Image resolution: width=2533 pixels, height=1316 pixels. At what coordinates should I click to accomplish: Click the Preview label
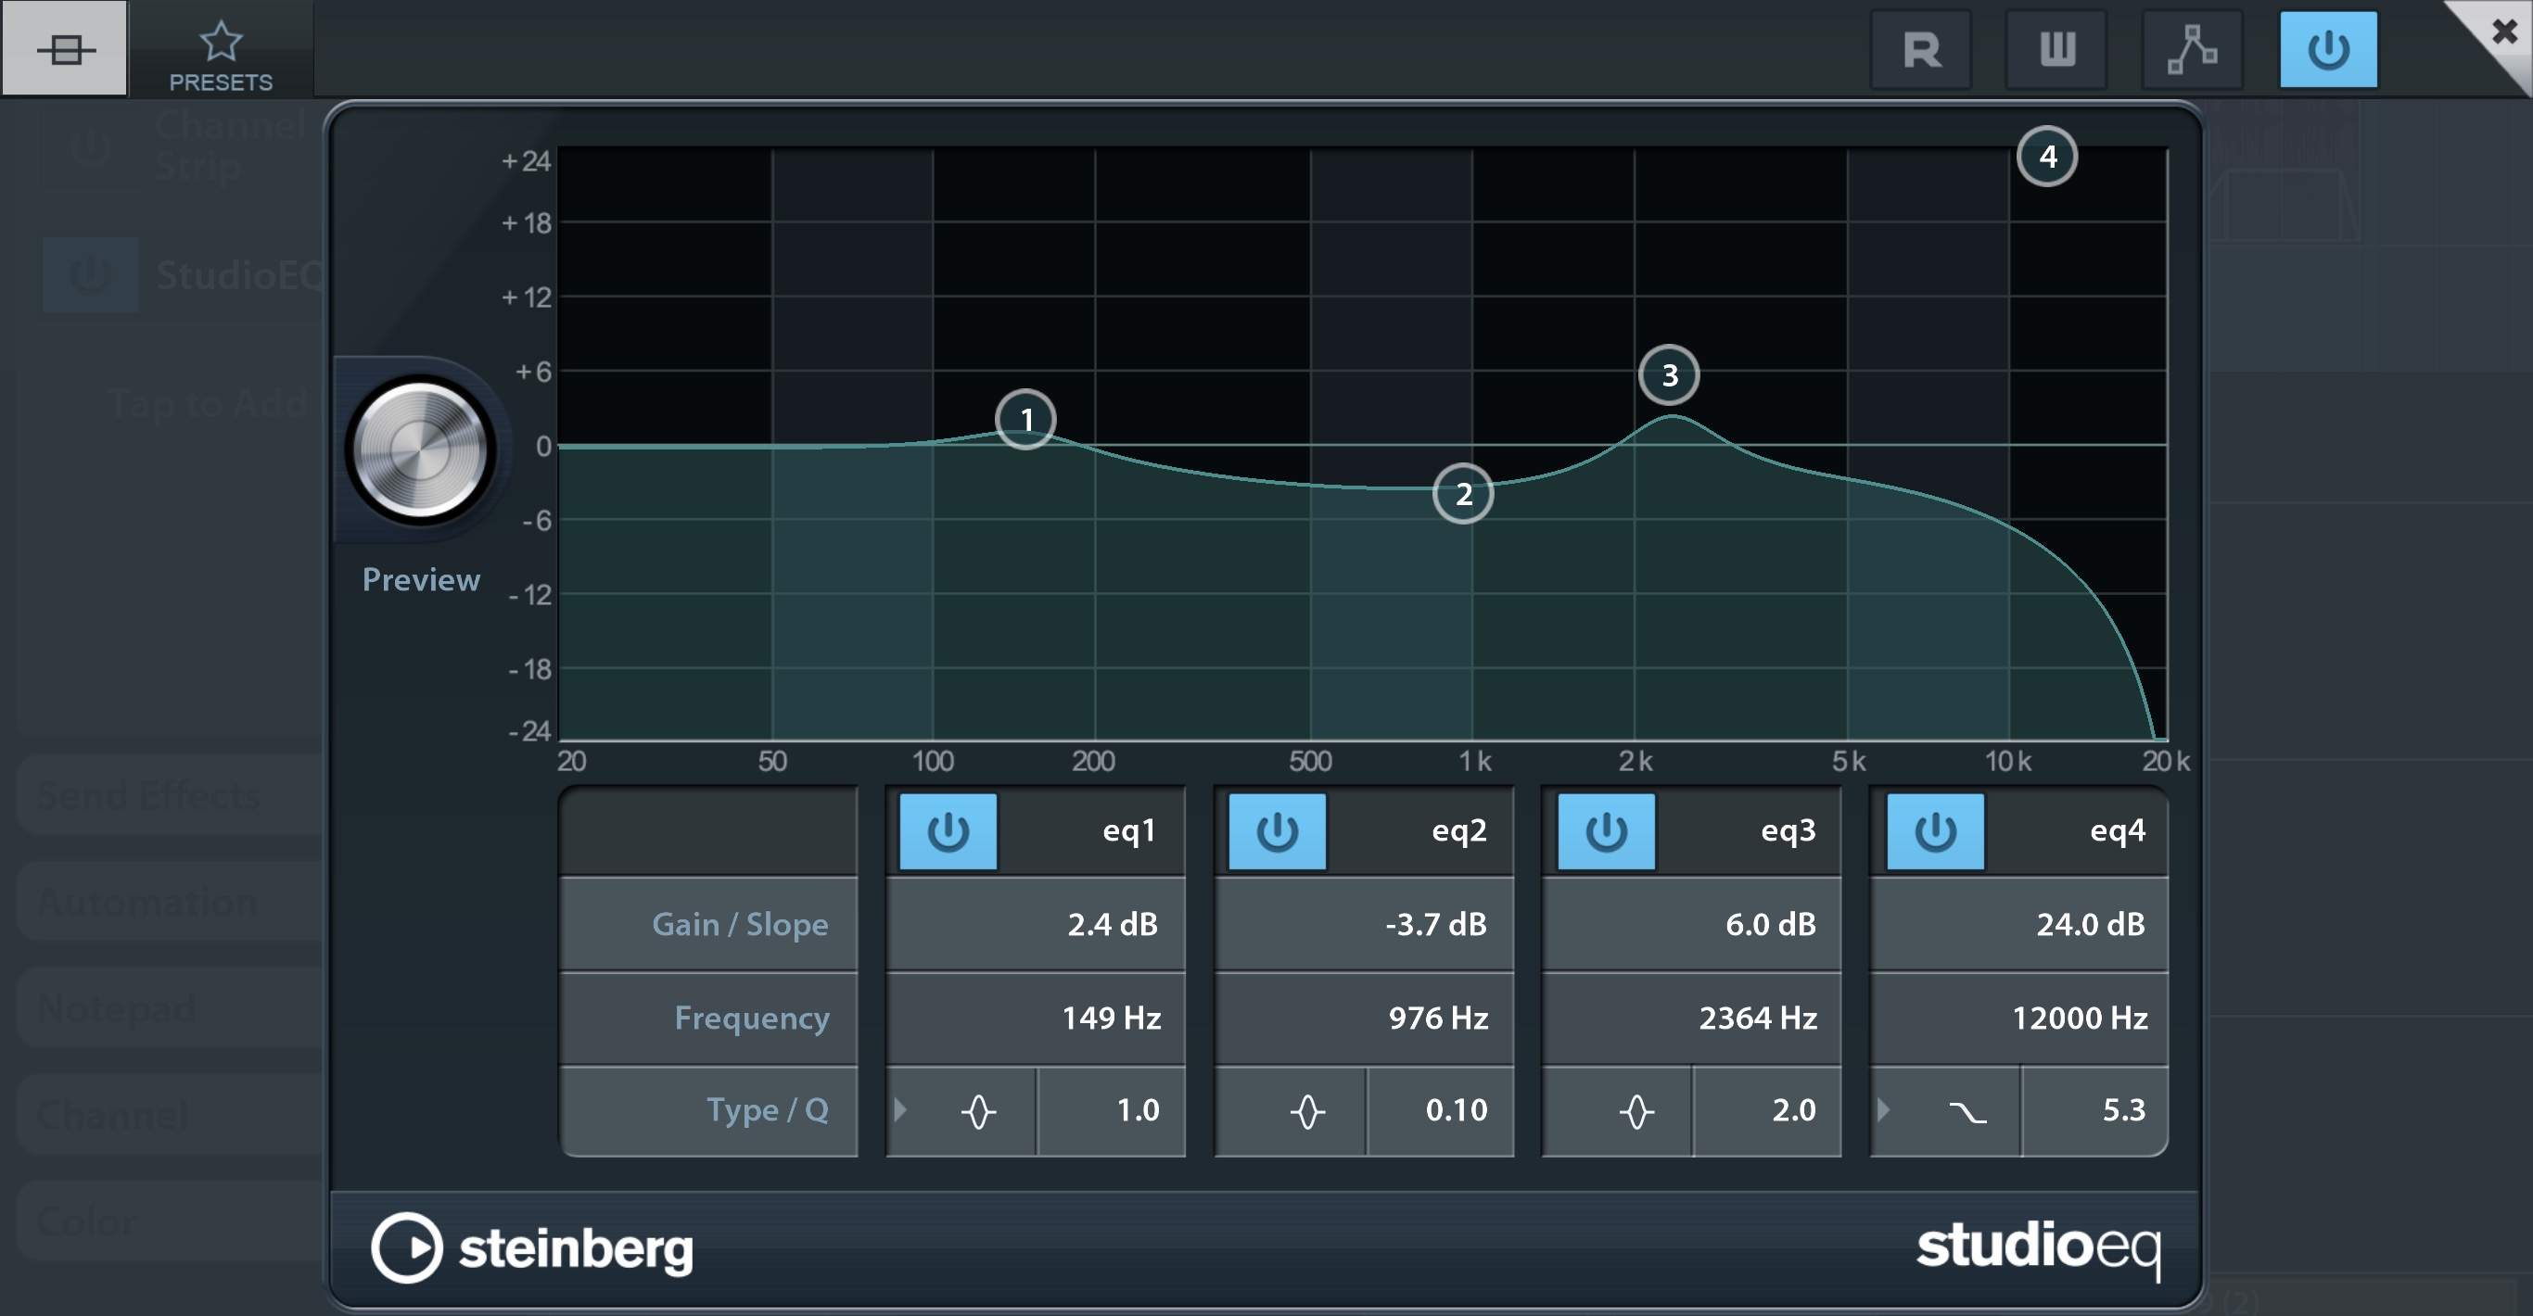tap(421, 580)
